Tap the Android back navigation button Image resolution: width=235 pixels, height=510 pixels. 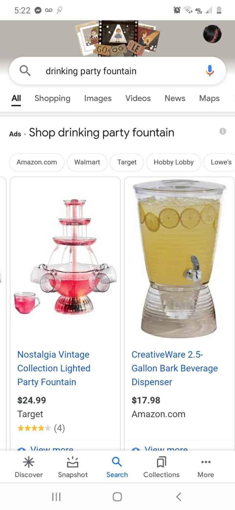pos(178,497)
